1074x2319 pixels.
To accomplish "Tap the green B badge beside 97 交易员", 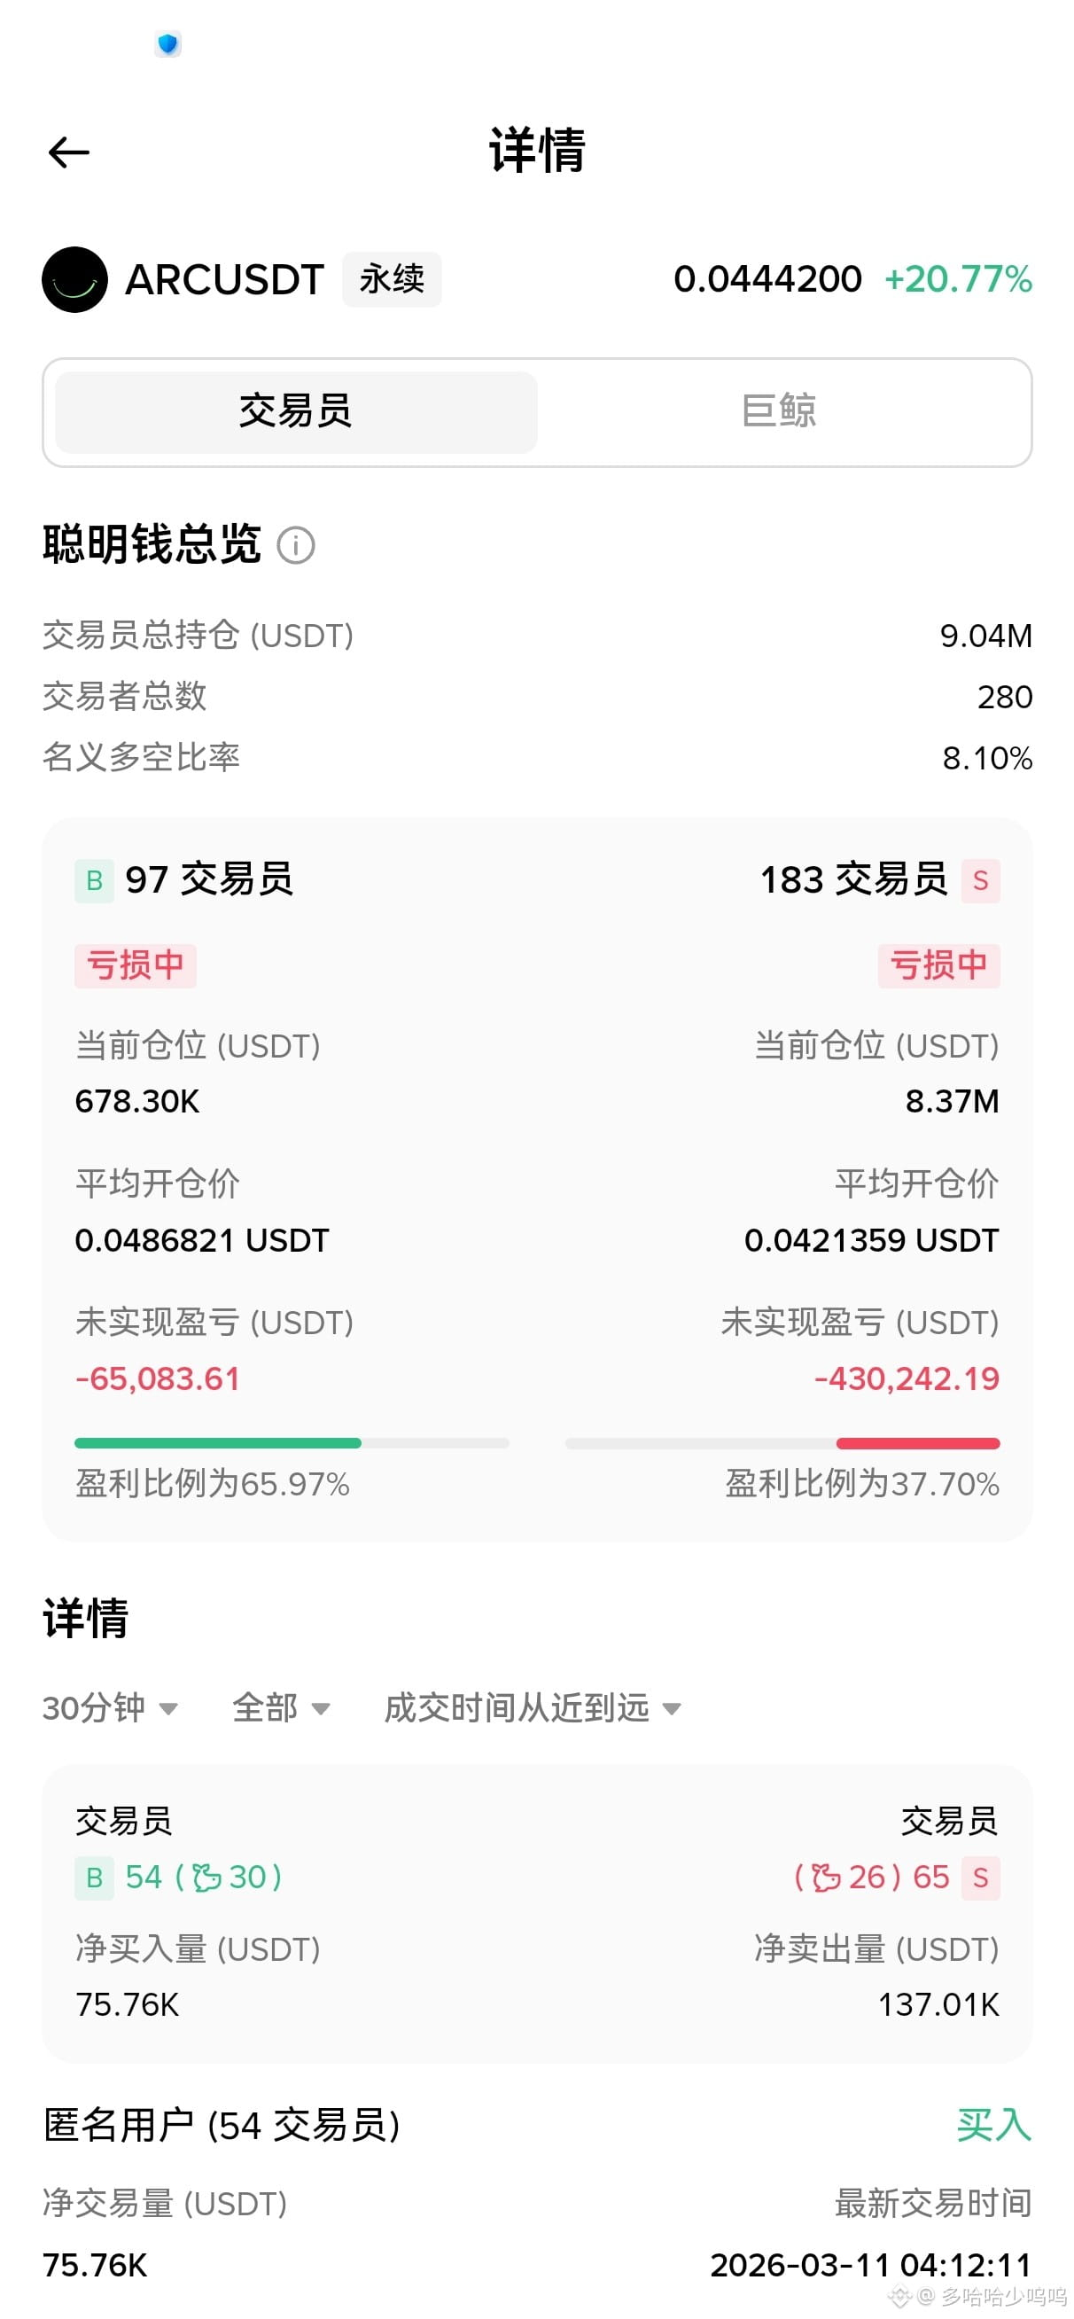I will (x=94, y=879).
